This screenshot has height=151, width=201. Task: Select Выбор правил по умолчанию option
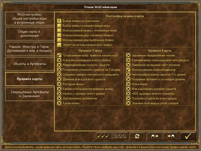tap(59, 21)
